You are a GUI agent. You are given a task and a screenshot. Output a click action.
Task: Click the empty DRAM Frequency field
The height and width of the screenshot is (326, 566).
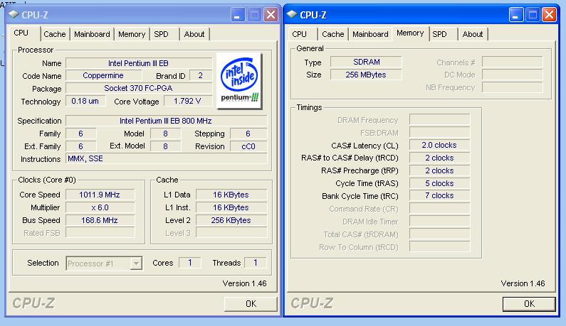[439, 119]
